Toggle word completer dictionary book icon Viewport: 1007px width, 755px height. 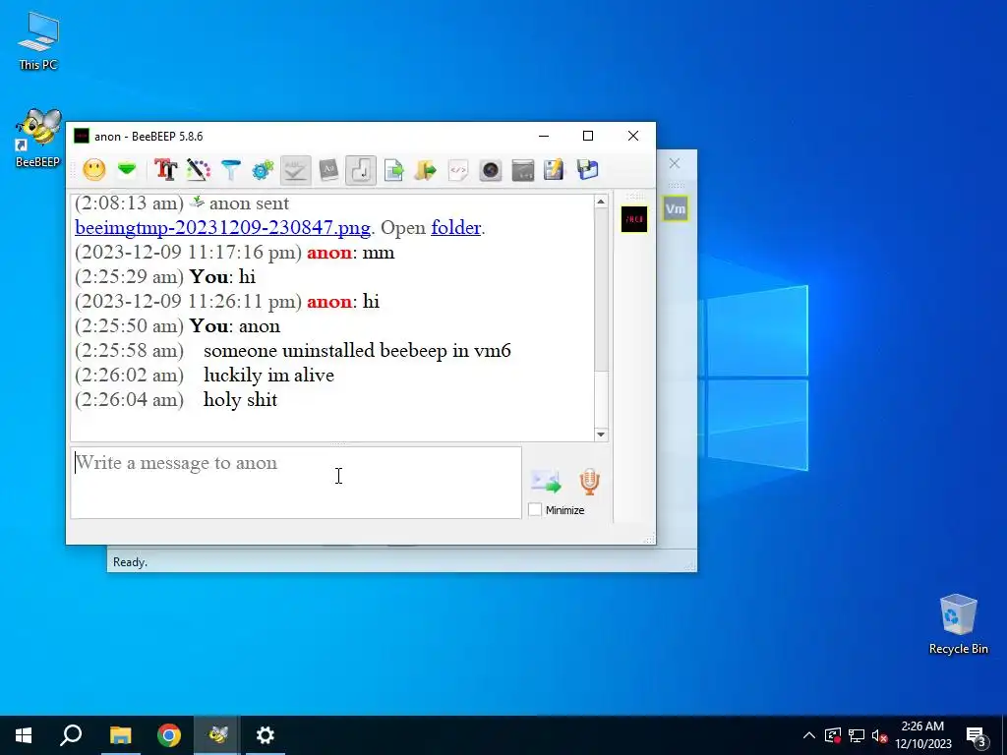click(328, 169)
